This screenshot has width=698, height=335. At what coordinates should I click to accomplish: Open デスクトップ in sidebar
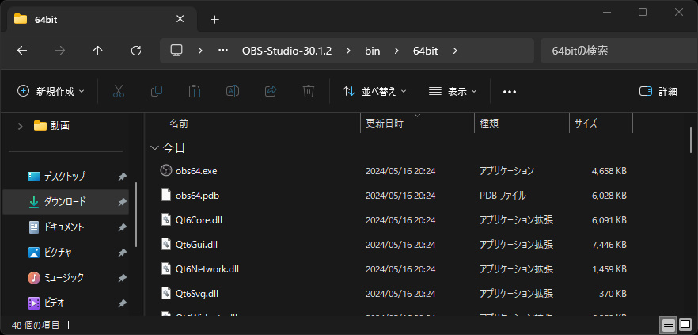[66, 177]
